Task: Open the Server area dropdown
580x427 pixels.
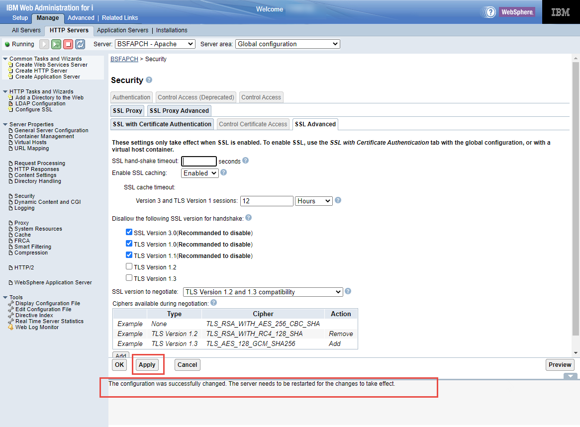Action: pos(288,44)
